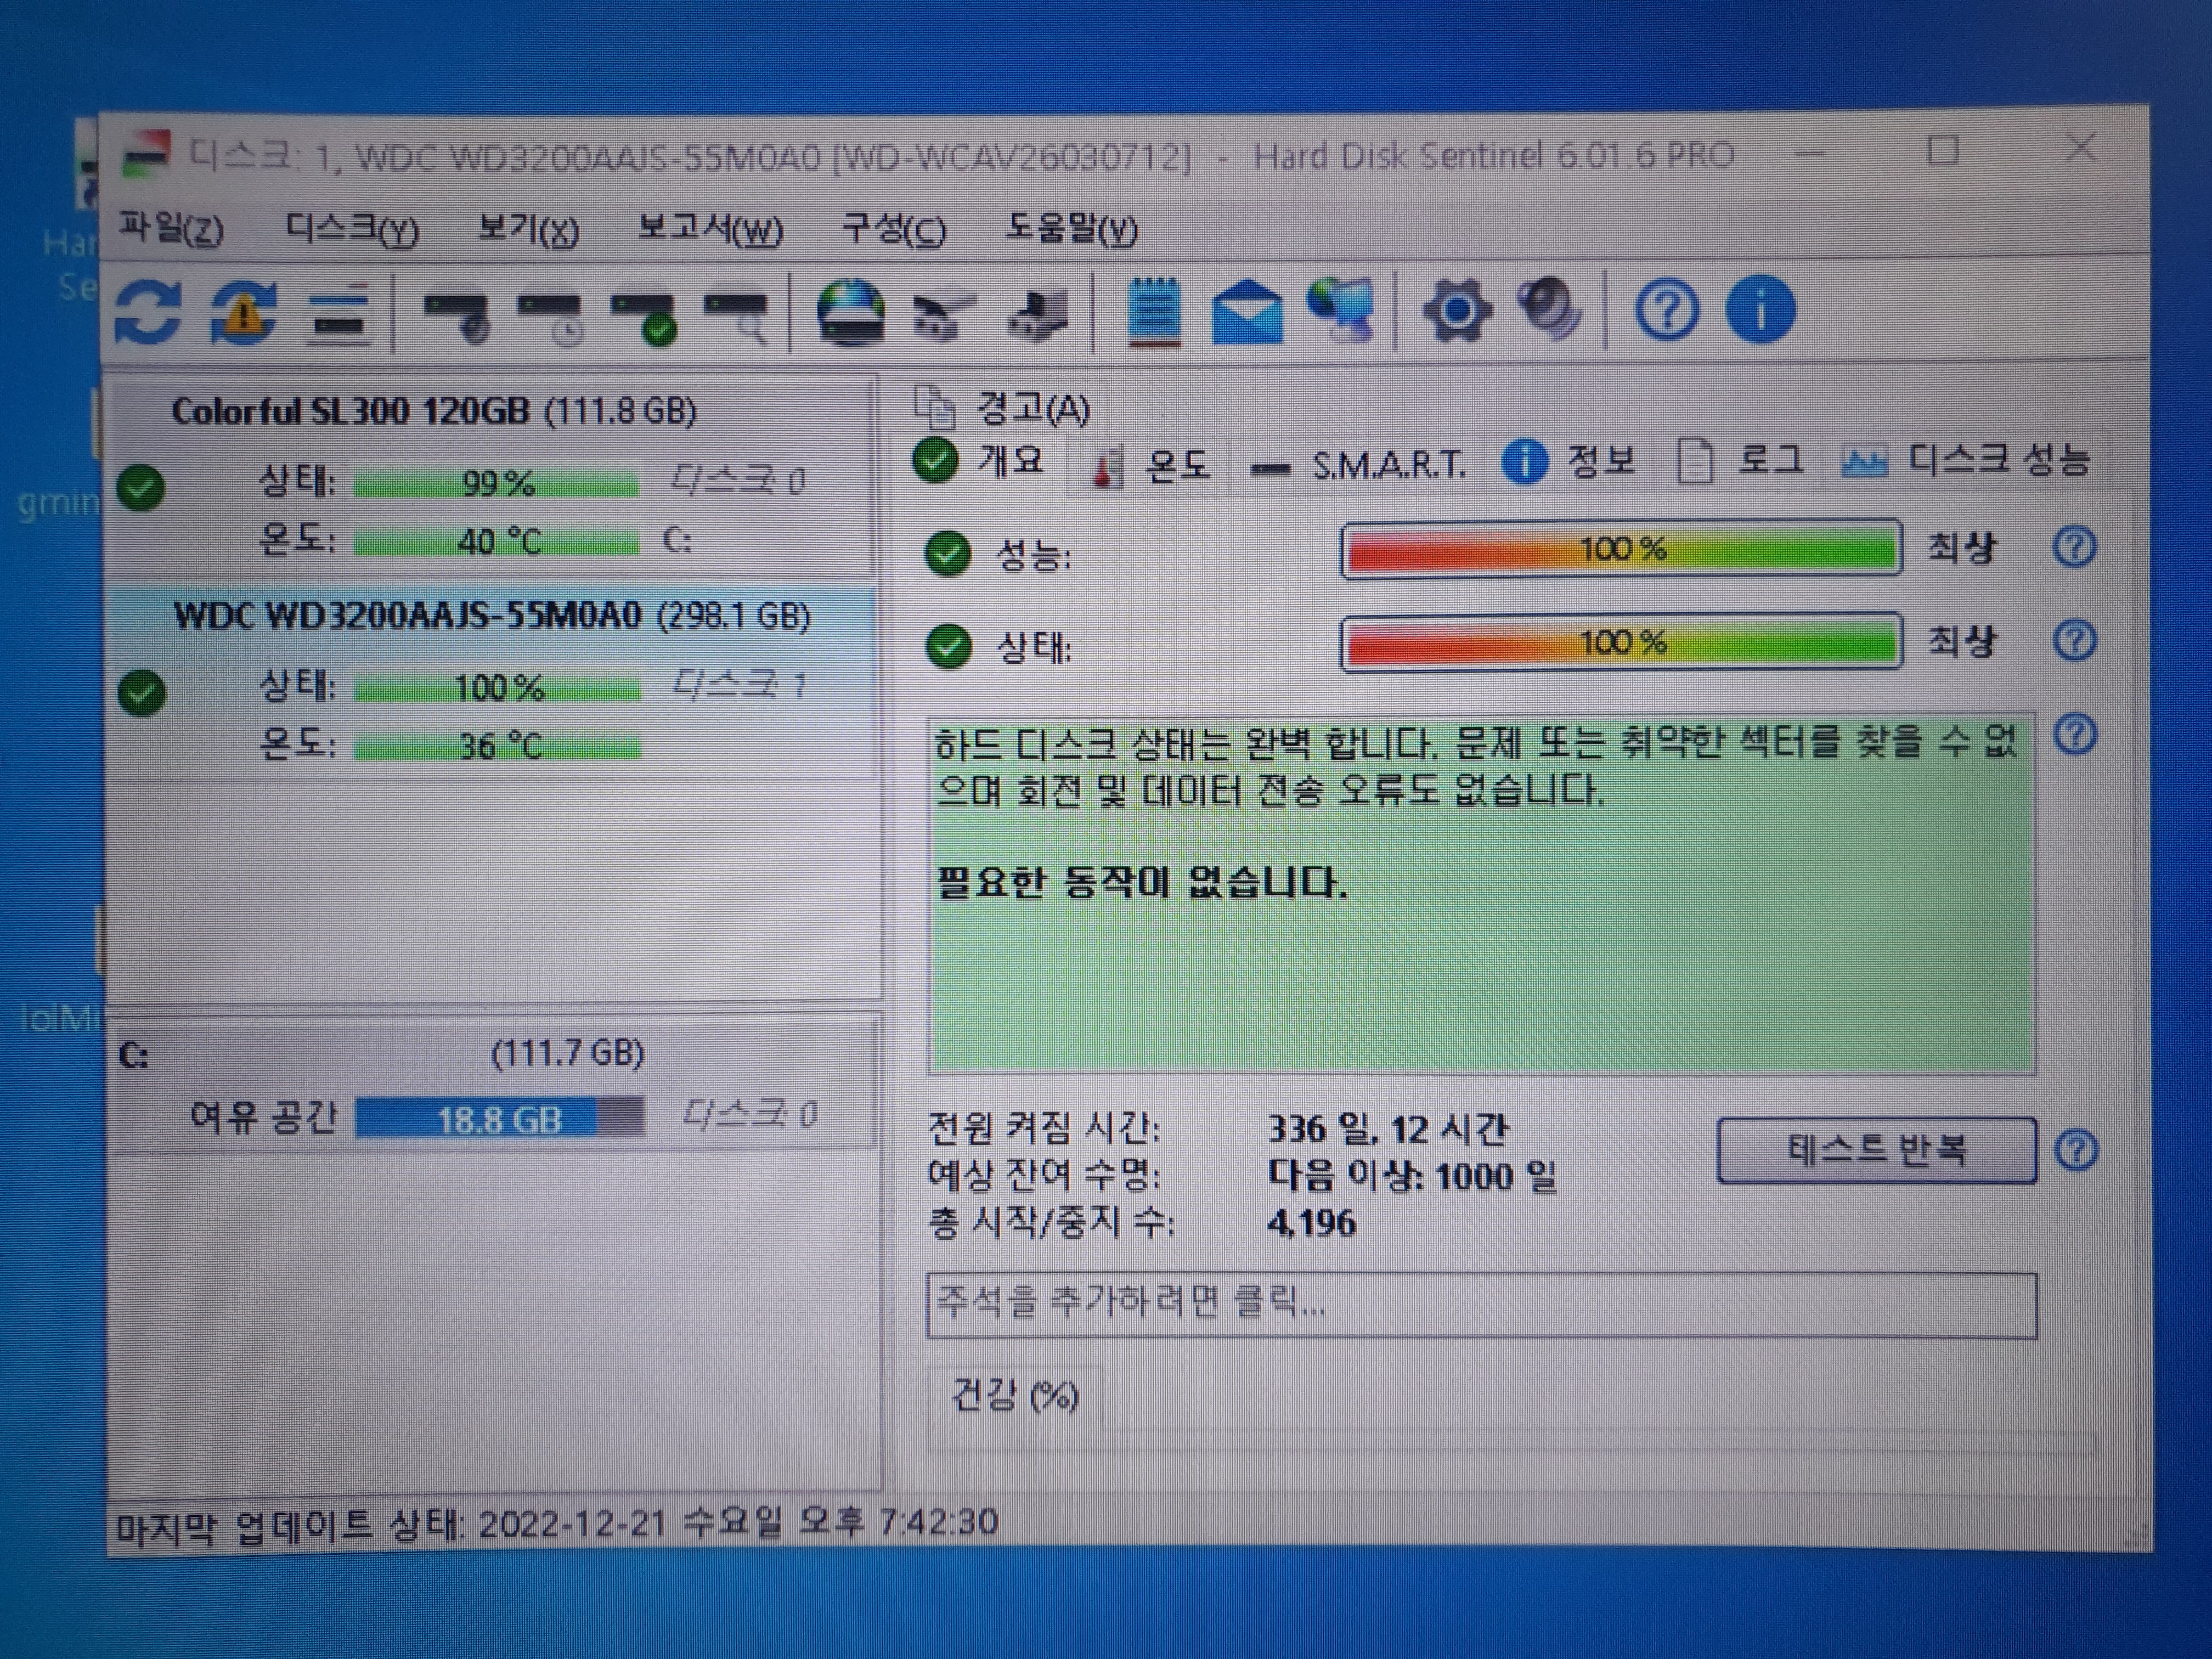This screenshot has width=2212, height=1659.
Task: Click the refresh icon with warning triangle
Action: point(243,313)
